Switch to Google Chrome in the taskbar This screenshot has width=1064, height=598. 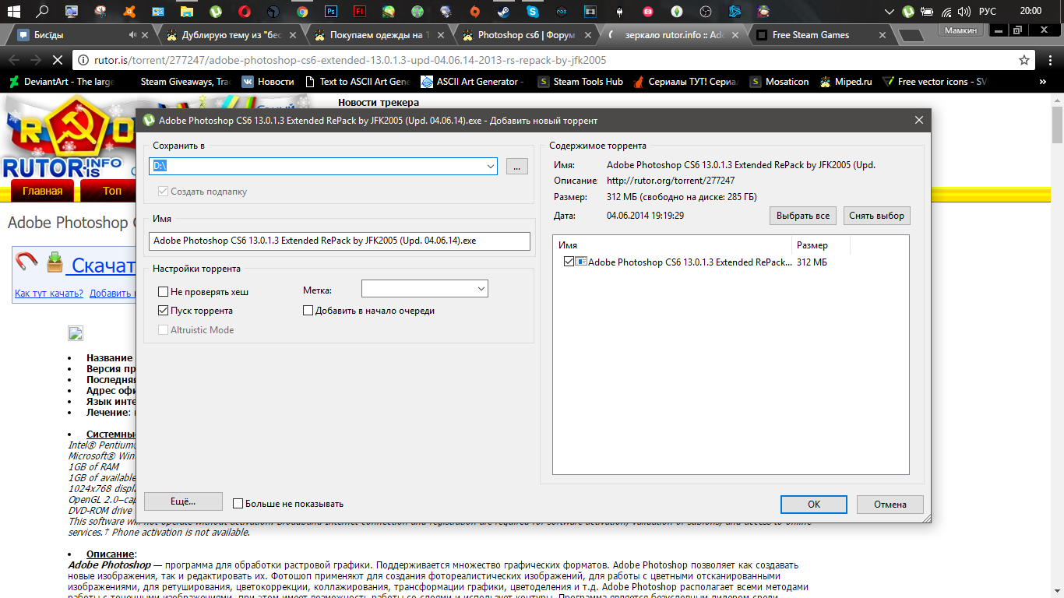click(x=302, y=12)
